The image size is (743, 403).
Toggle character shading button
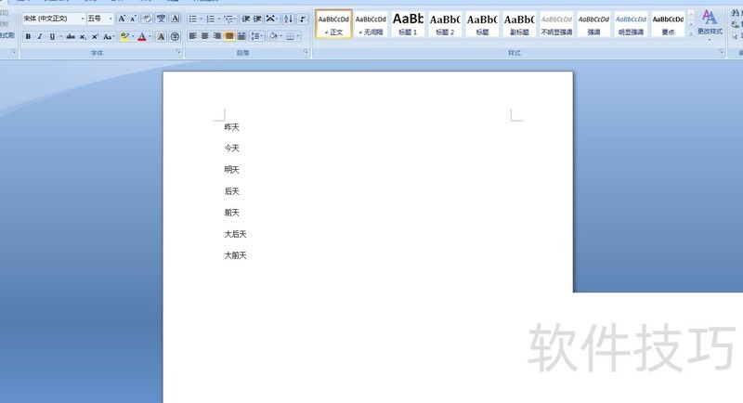pyautogui.click(x=161, y=36)
